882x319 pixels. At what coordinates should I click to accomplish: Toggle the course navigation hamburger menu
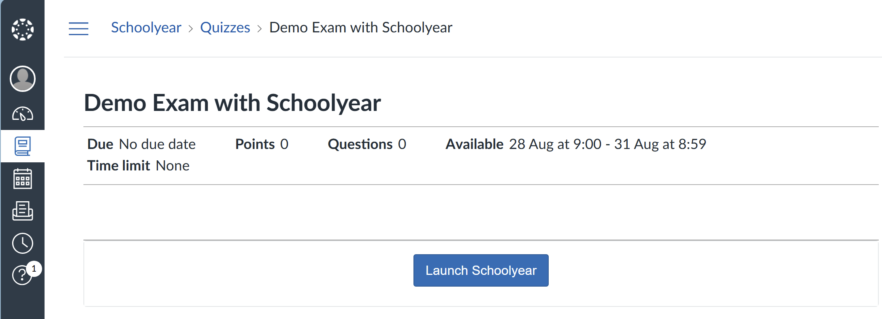click(79, 28)
